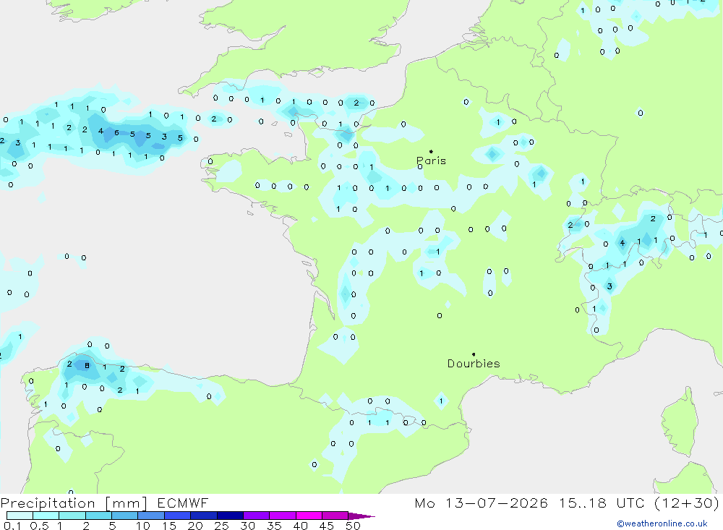Click the 0.5–1 mm legend color swatch

click(46, 516)
